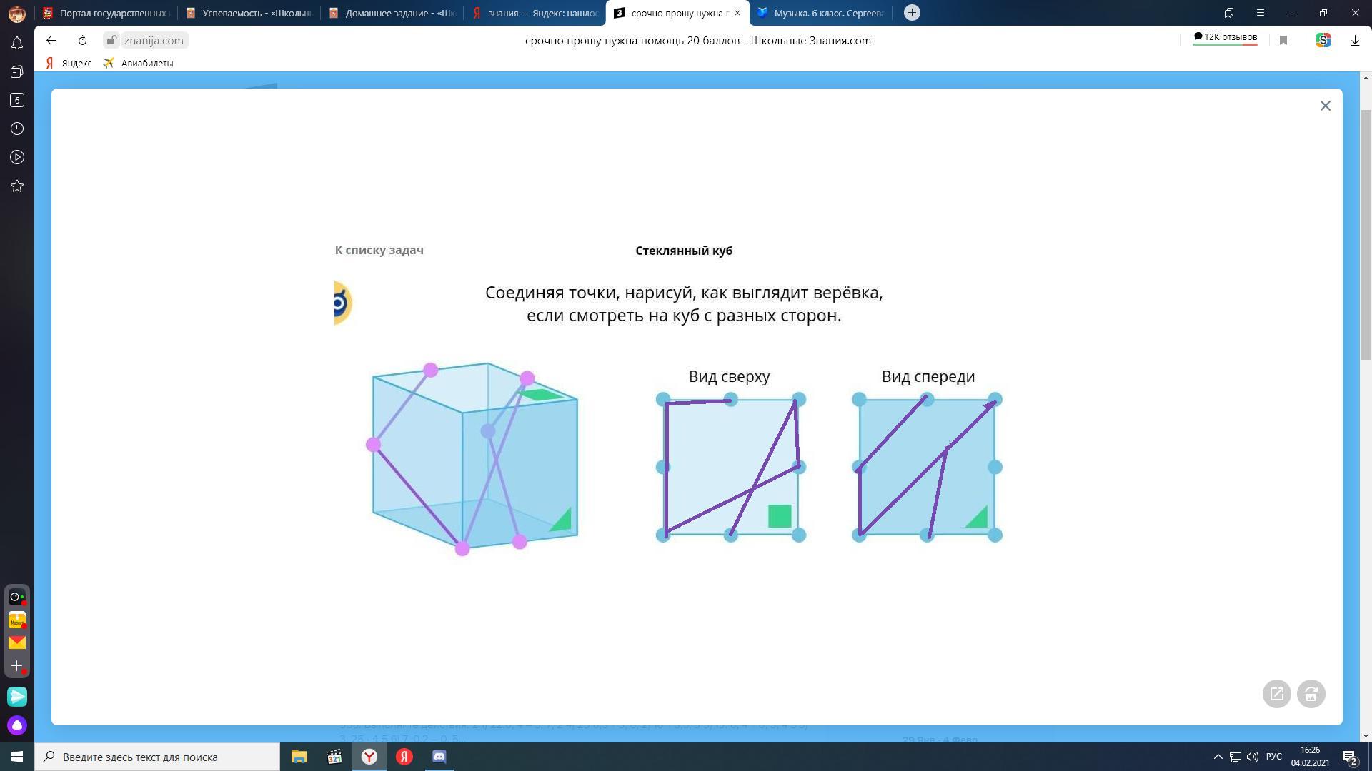1372x771 pixels.
Task: Open new browser tab plus button
Action: (912, 13)
